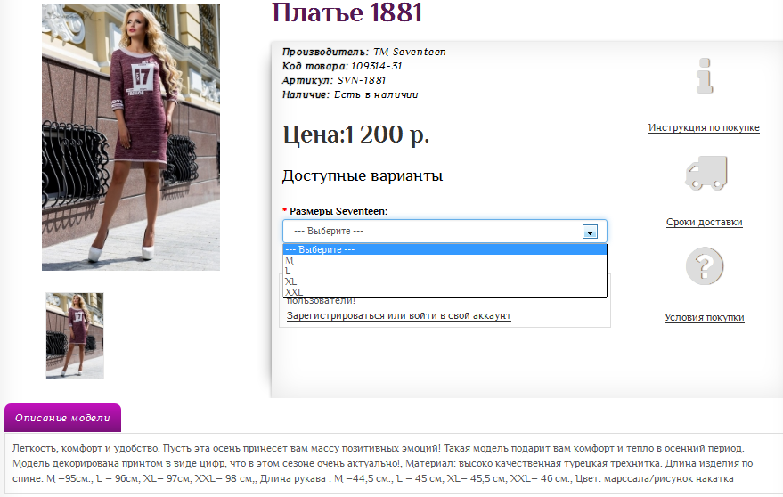Screen dimensions: 783x497
Task: Switch to the Описание модели tab
Action: coord(62,418)
